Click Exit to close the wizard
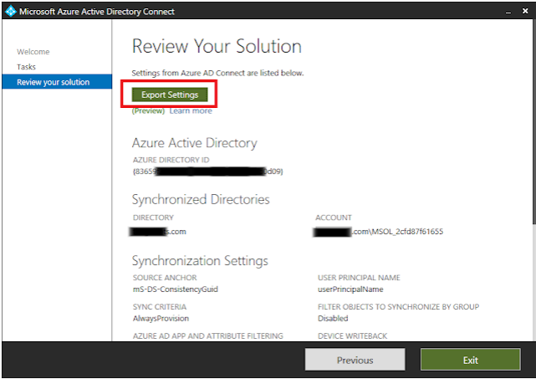The width and height of the screenshot is (536, 379). [471, 360]
